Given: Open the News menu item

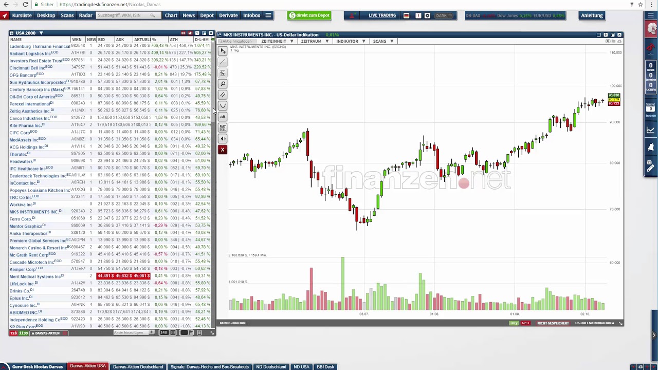Looking at the screenshot, I should 189,15.
